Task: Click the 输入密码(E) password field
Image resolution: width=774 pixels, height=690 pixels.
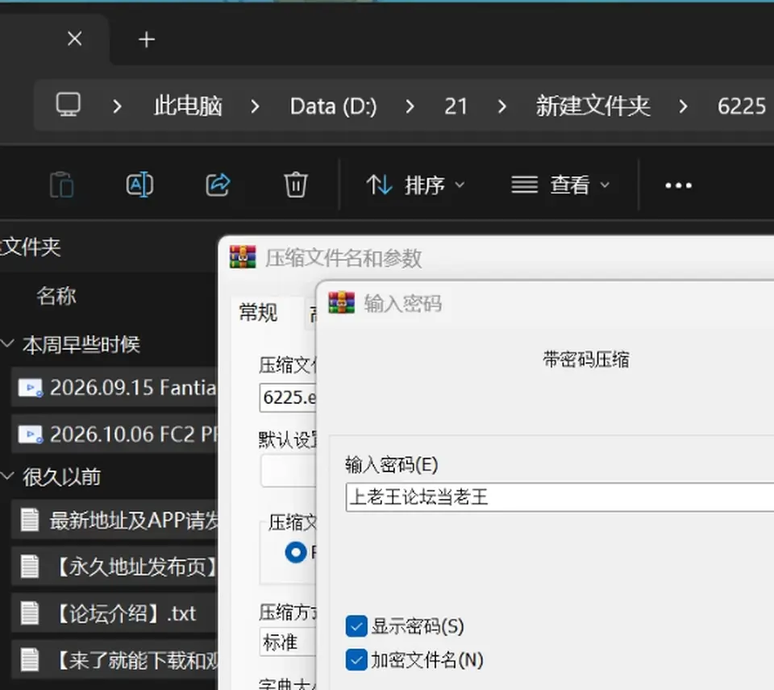Action: pos(560,497)
